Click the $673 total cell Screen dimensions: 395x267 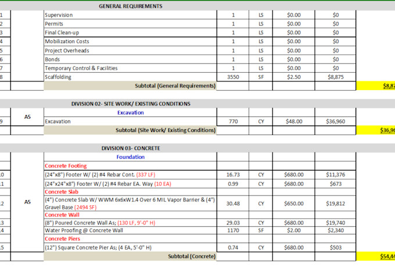(335, 184)
